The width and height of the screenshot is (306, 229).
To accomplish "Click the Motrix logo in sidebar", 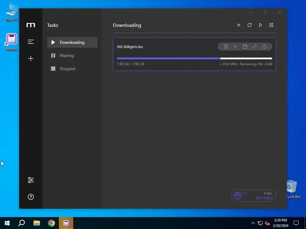I will (x=31, y=25).
